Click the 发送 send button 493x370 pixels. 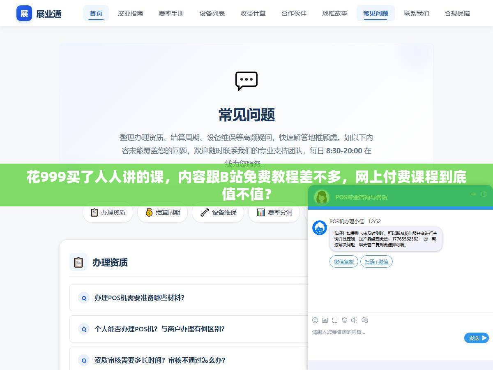(477, 338)
